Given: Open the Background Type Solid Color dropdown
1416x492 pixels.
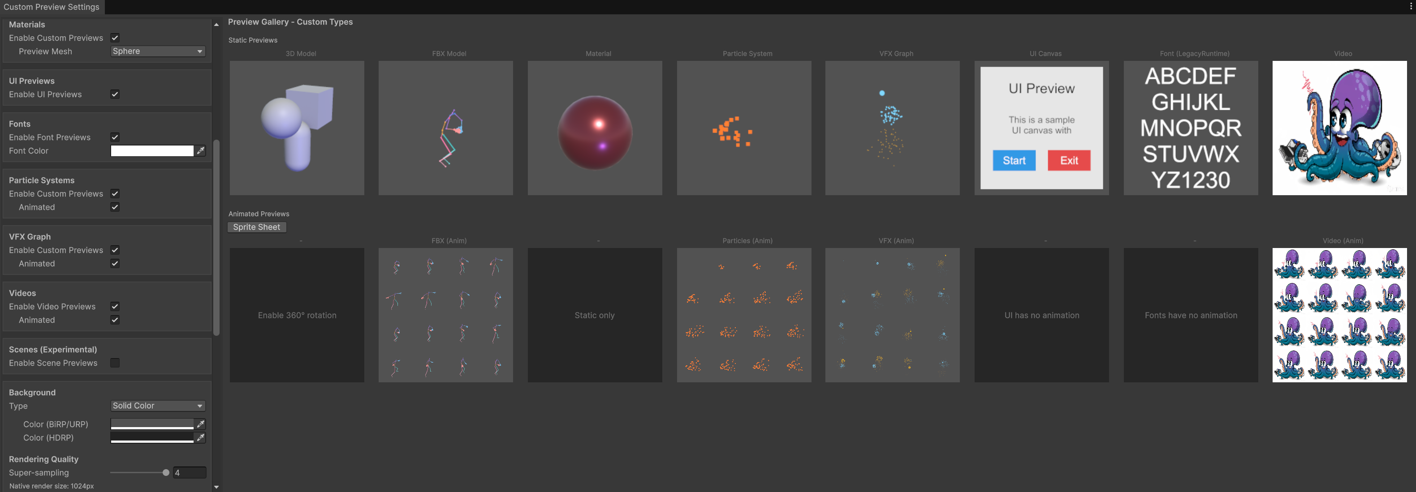Looking at the screenshot, I should 158,406.
